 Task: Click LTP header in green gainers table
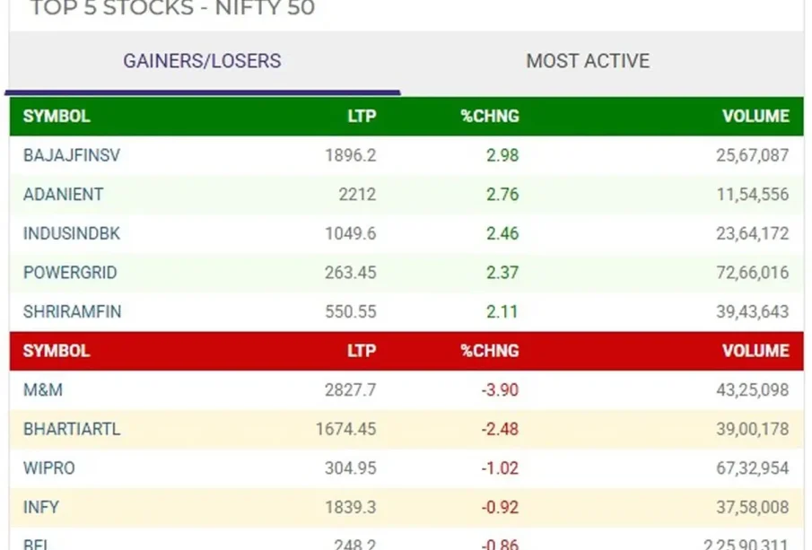click(362, 116)
